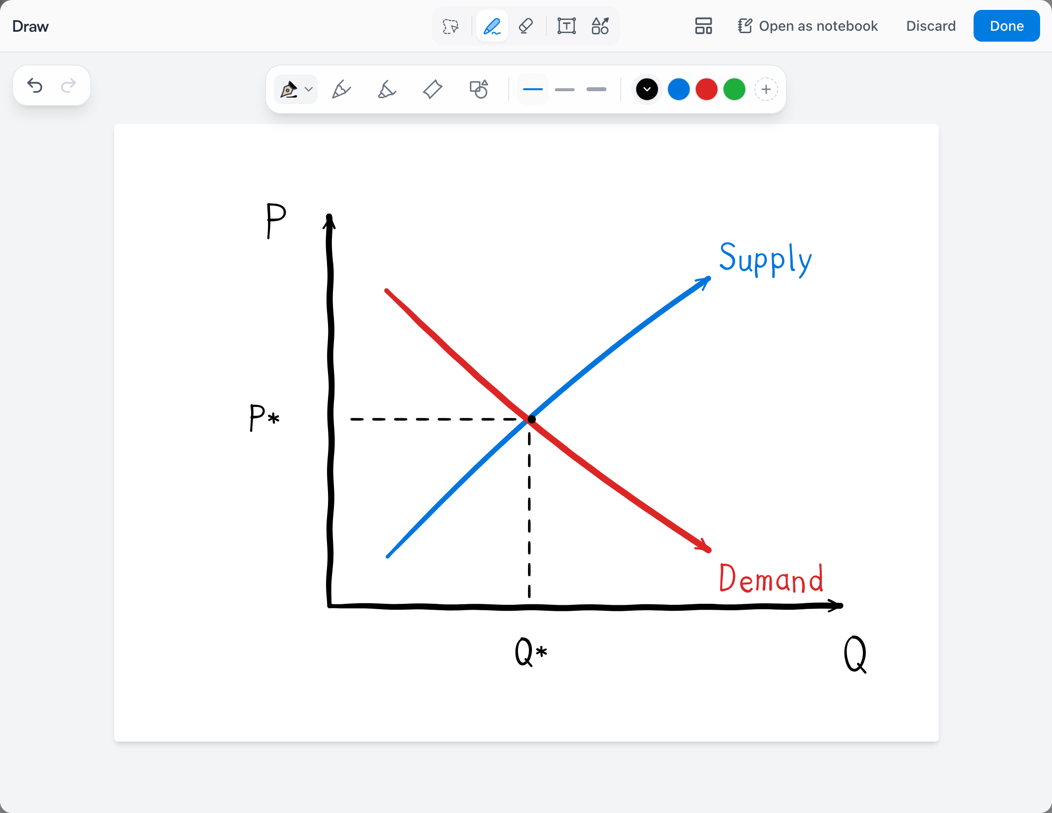Screen dimensions: 1052x813
Task: Pick the red color swatch
Action: point(707,90)
